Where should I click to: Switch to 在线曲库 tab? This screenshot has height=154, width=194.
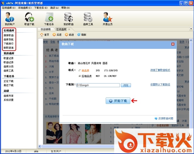coord(61,29)
